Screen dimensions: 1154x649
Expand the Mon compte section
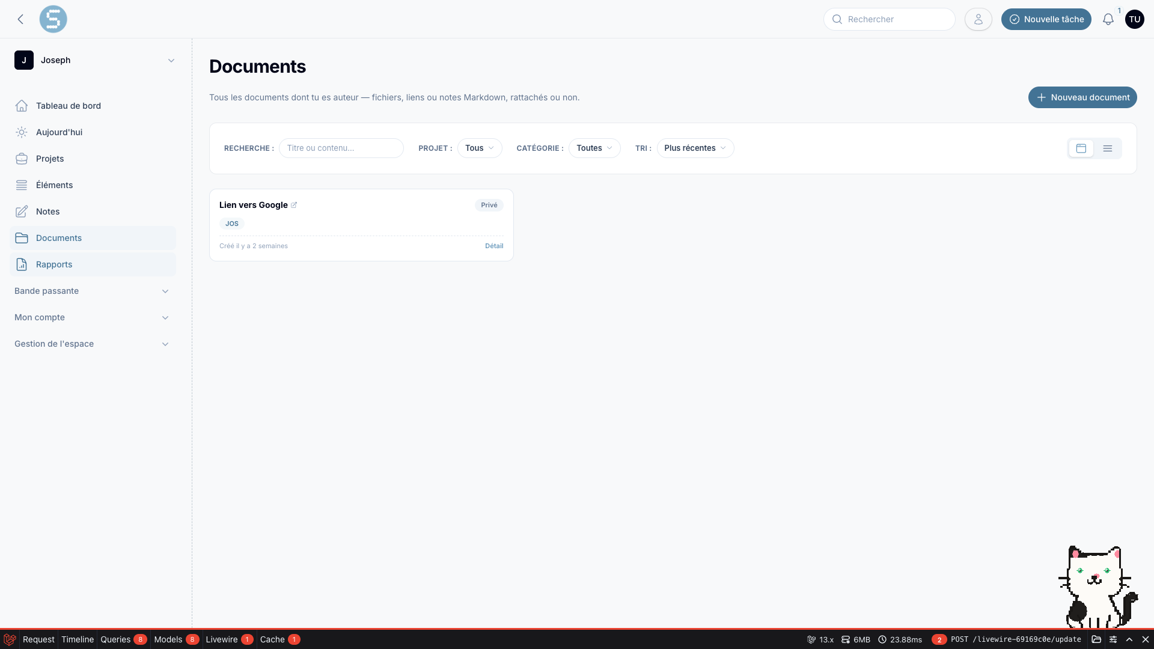click(x=93, y=317)
